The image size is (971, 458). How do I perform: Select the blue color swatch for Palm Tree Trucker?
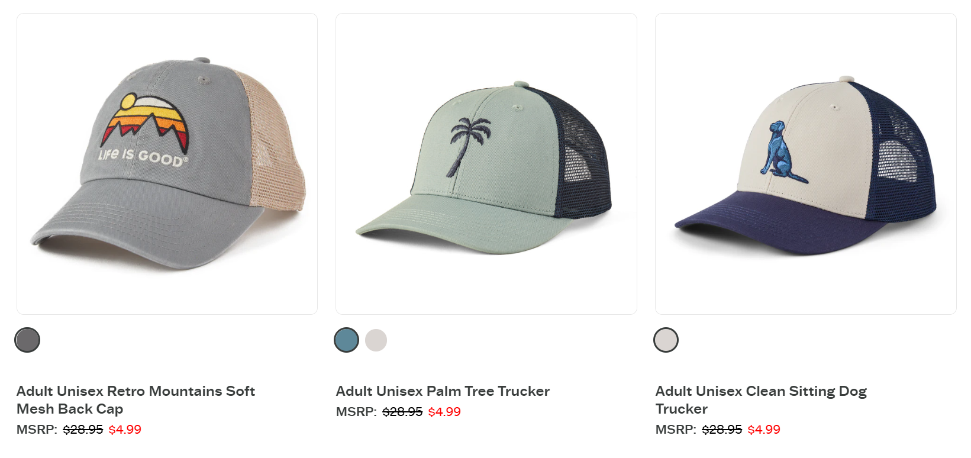pos(347,340)
